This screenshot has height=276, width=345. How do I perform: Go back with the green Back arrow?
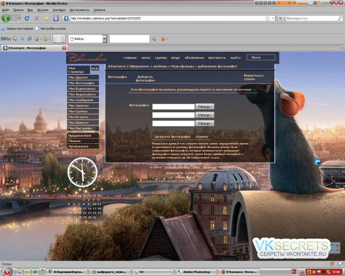(6, 18)
